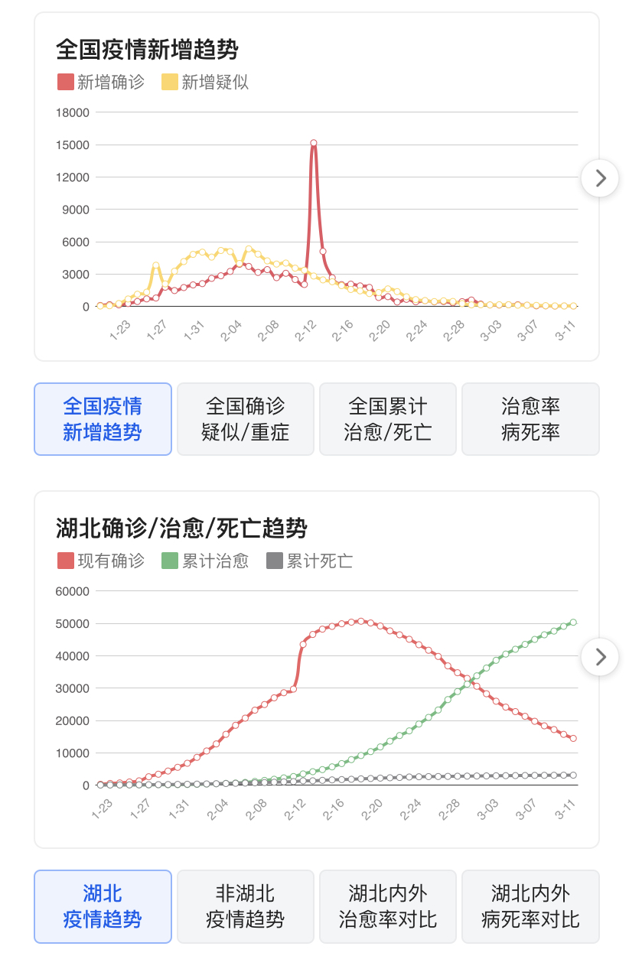
Task: Select 湖北疫情趋势 tab
Action: click(x=103, y=906)
